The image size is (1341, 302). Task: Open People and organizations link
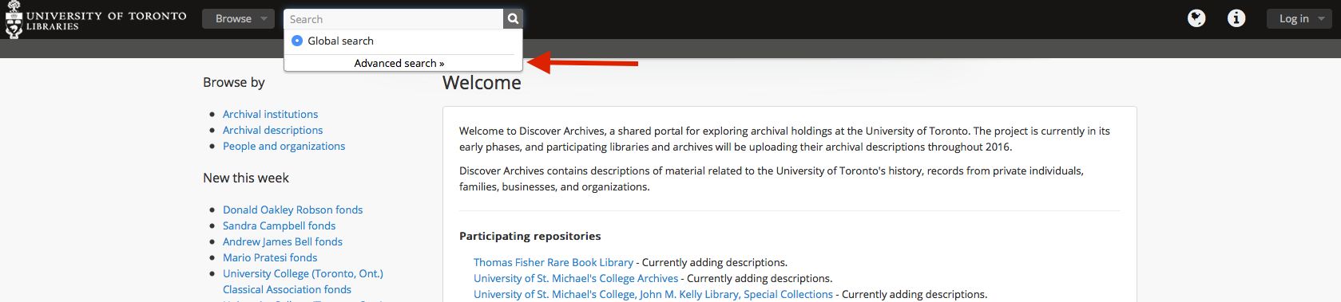(x=284, y=146)
